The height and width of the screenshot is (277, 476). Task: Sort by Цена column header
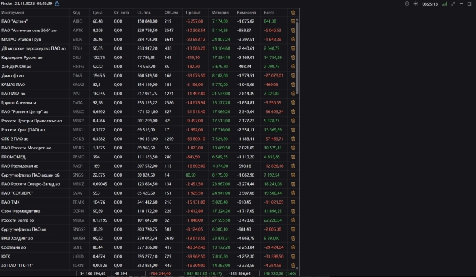pyautogui.click(x=97, y=13)
